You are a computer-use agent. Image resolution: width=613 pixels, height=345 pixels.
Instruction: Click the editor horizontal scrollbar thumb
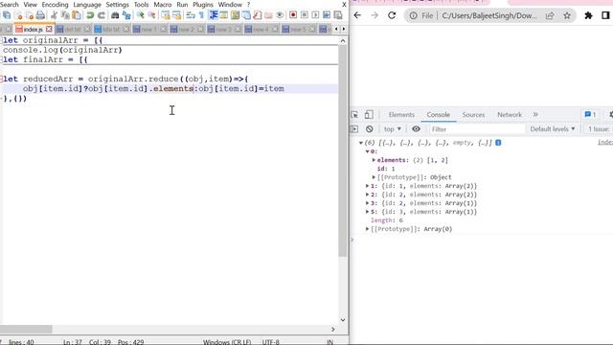pyautogui.click(x=26, y=330)
